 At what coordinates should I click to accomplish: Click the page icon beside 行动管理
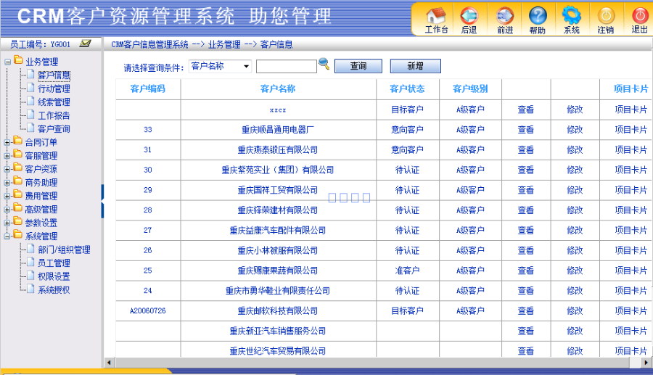click(x=30, y=87)
